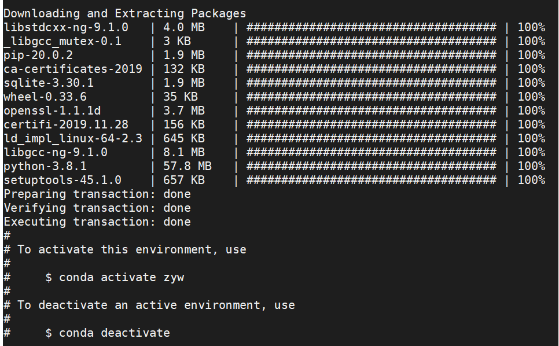Image resolution: width=559 pixels, height=346 pixels.
Task: Click 'Preparing transaction: done' line
Action: coord(97,194)
